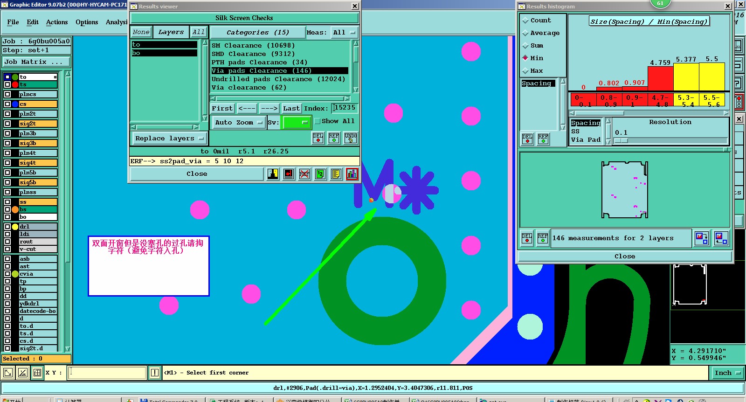Click the diagonal arrow icon in bottom toolbar
Viewport: 746px width, 402px height.
point(8,373)
